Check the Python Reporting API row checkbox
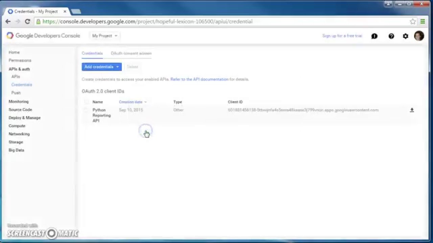This screenshot has width=433, height=243. (86, 110)
